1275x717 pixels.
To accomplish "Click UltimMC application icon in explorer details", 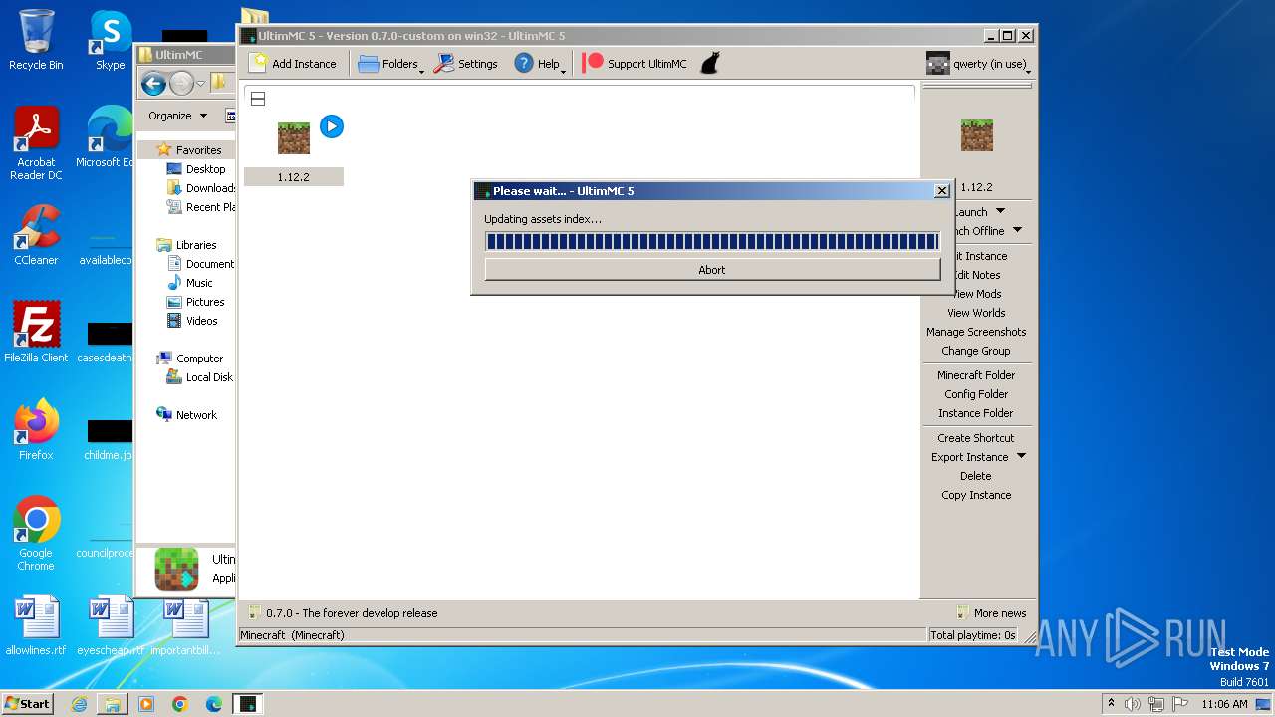I will (176, 569).
